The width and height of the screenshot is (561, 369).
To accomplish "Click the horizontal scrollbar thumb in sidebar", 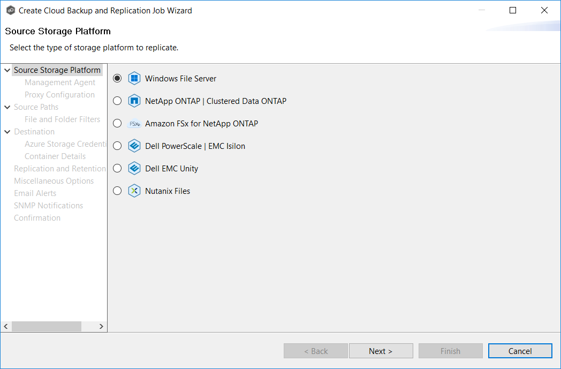I will 47,326.
